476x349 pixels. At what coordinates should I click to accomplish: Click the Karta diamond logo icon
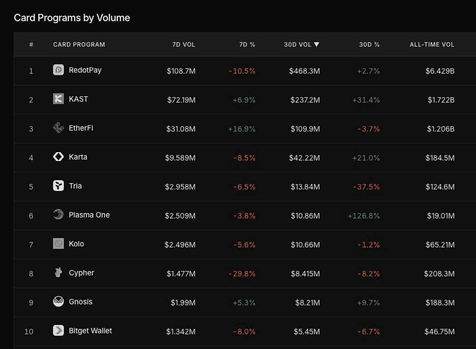(x=58, y=157)
